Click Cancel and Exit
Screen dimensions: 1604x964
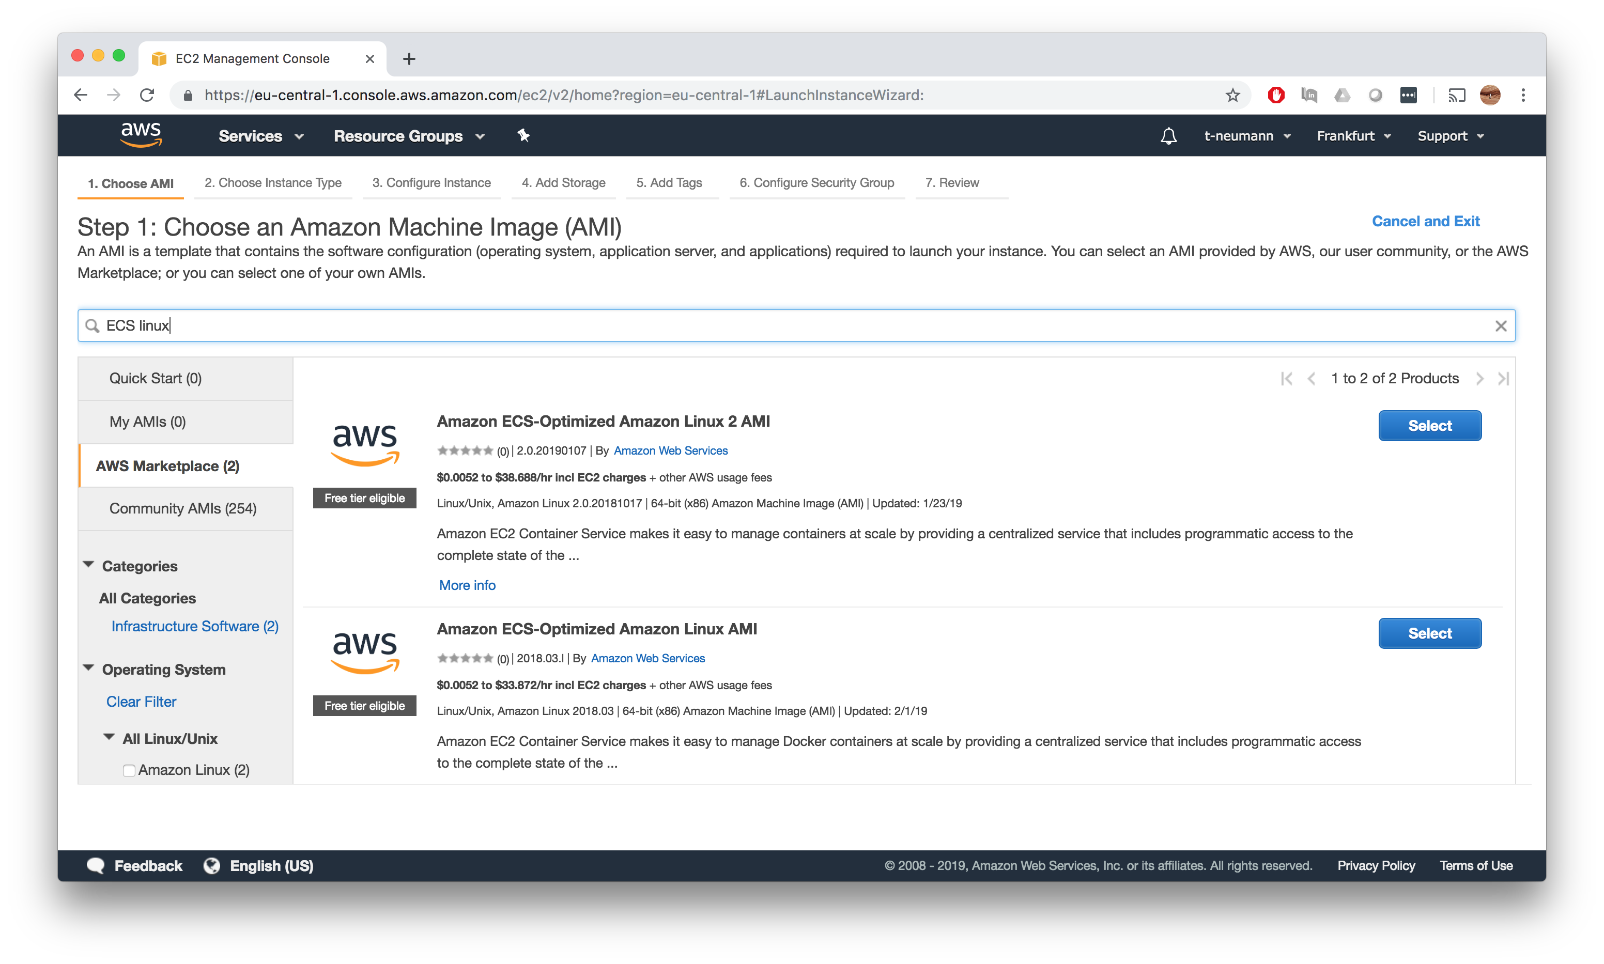pos(1425,222)
